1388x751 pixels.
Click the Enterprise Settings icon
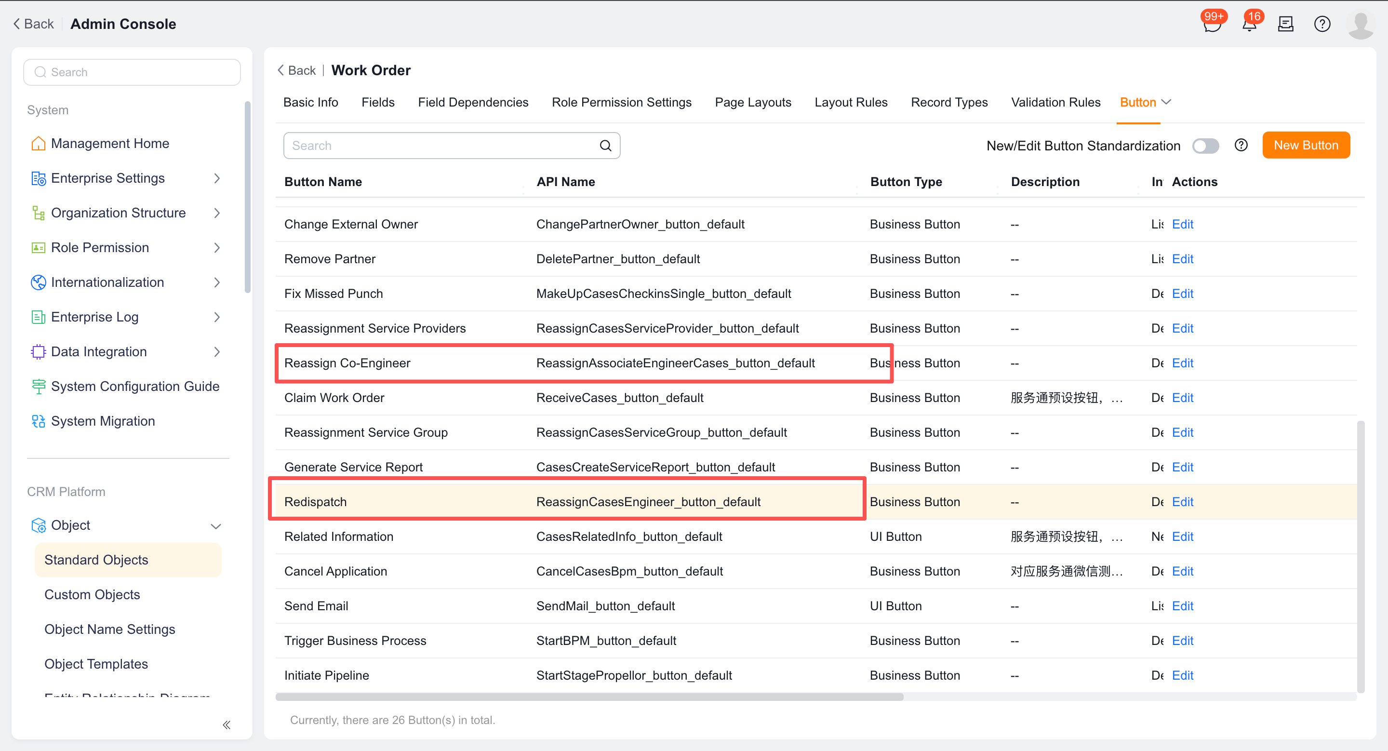[38, 178]
